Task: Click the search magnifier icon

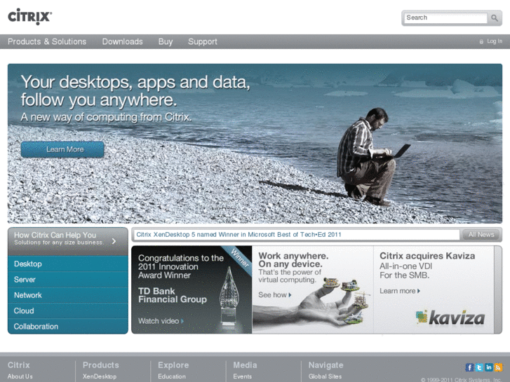Action: 495,18
